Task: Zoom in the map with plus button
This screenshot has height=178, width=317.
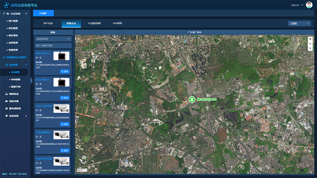Action: [x=310, y=39]
